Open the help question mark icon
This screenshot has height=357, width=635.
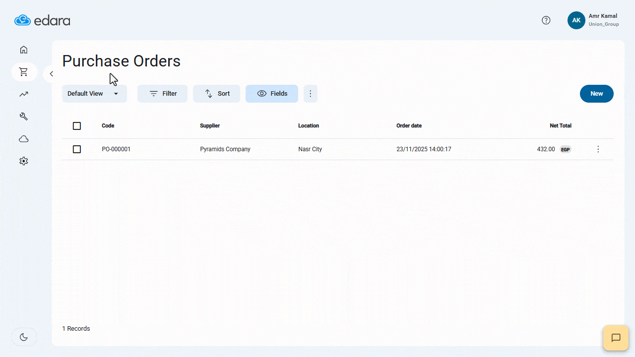[x=546, y=20]
